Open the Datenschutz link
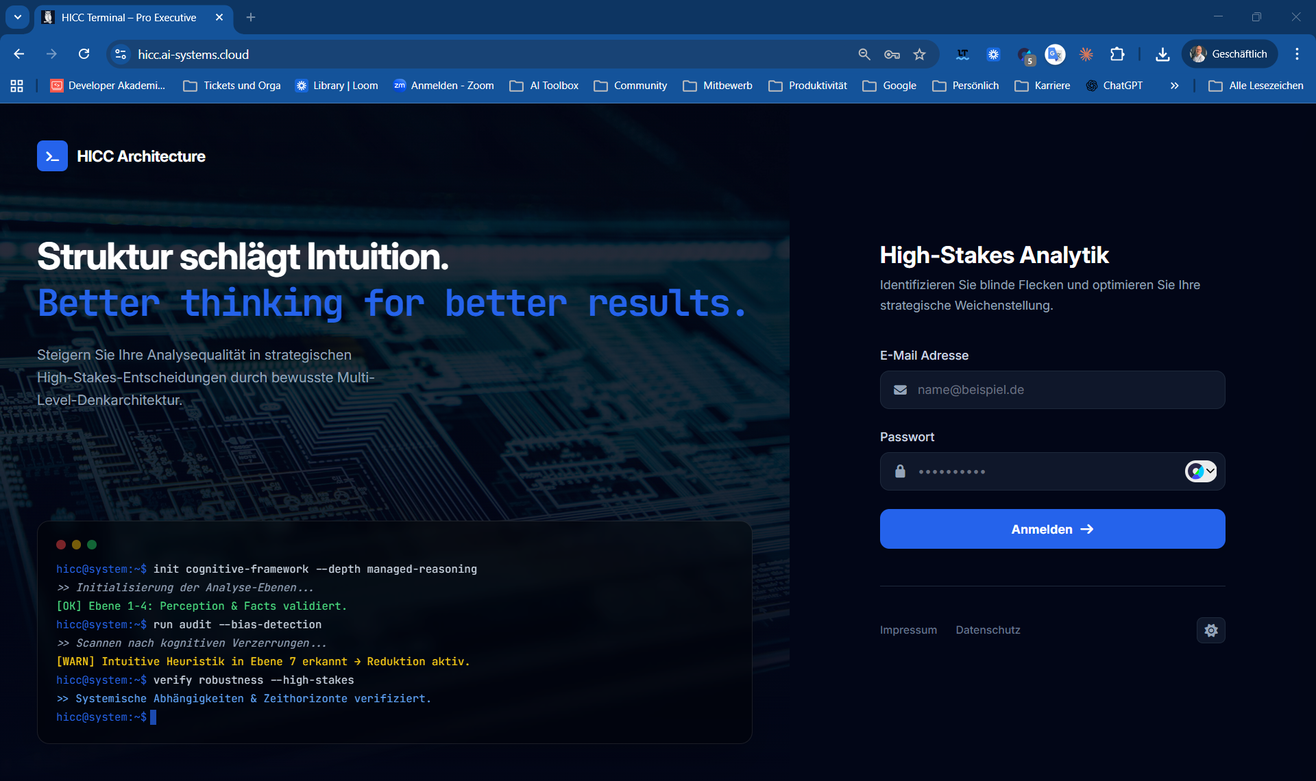Image resolution: width=1316 pixels, height=781 pixels. [x=988, y=630]
